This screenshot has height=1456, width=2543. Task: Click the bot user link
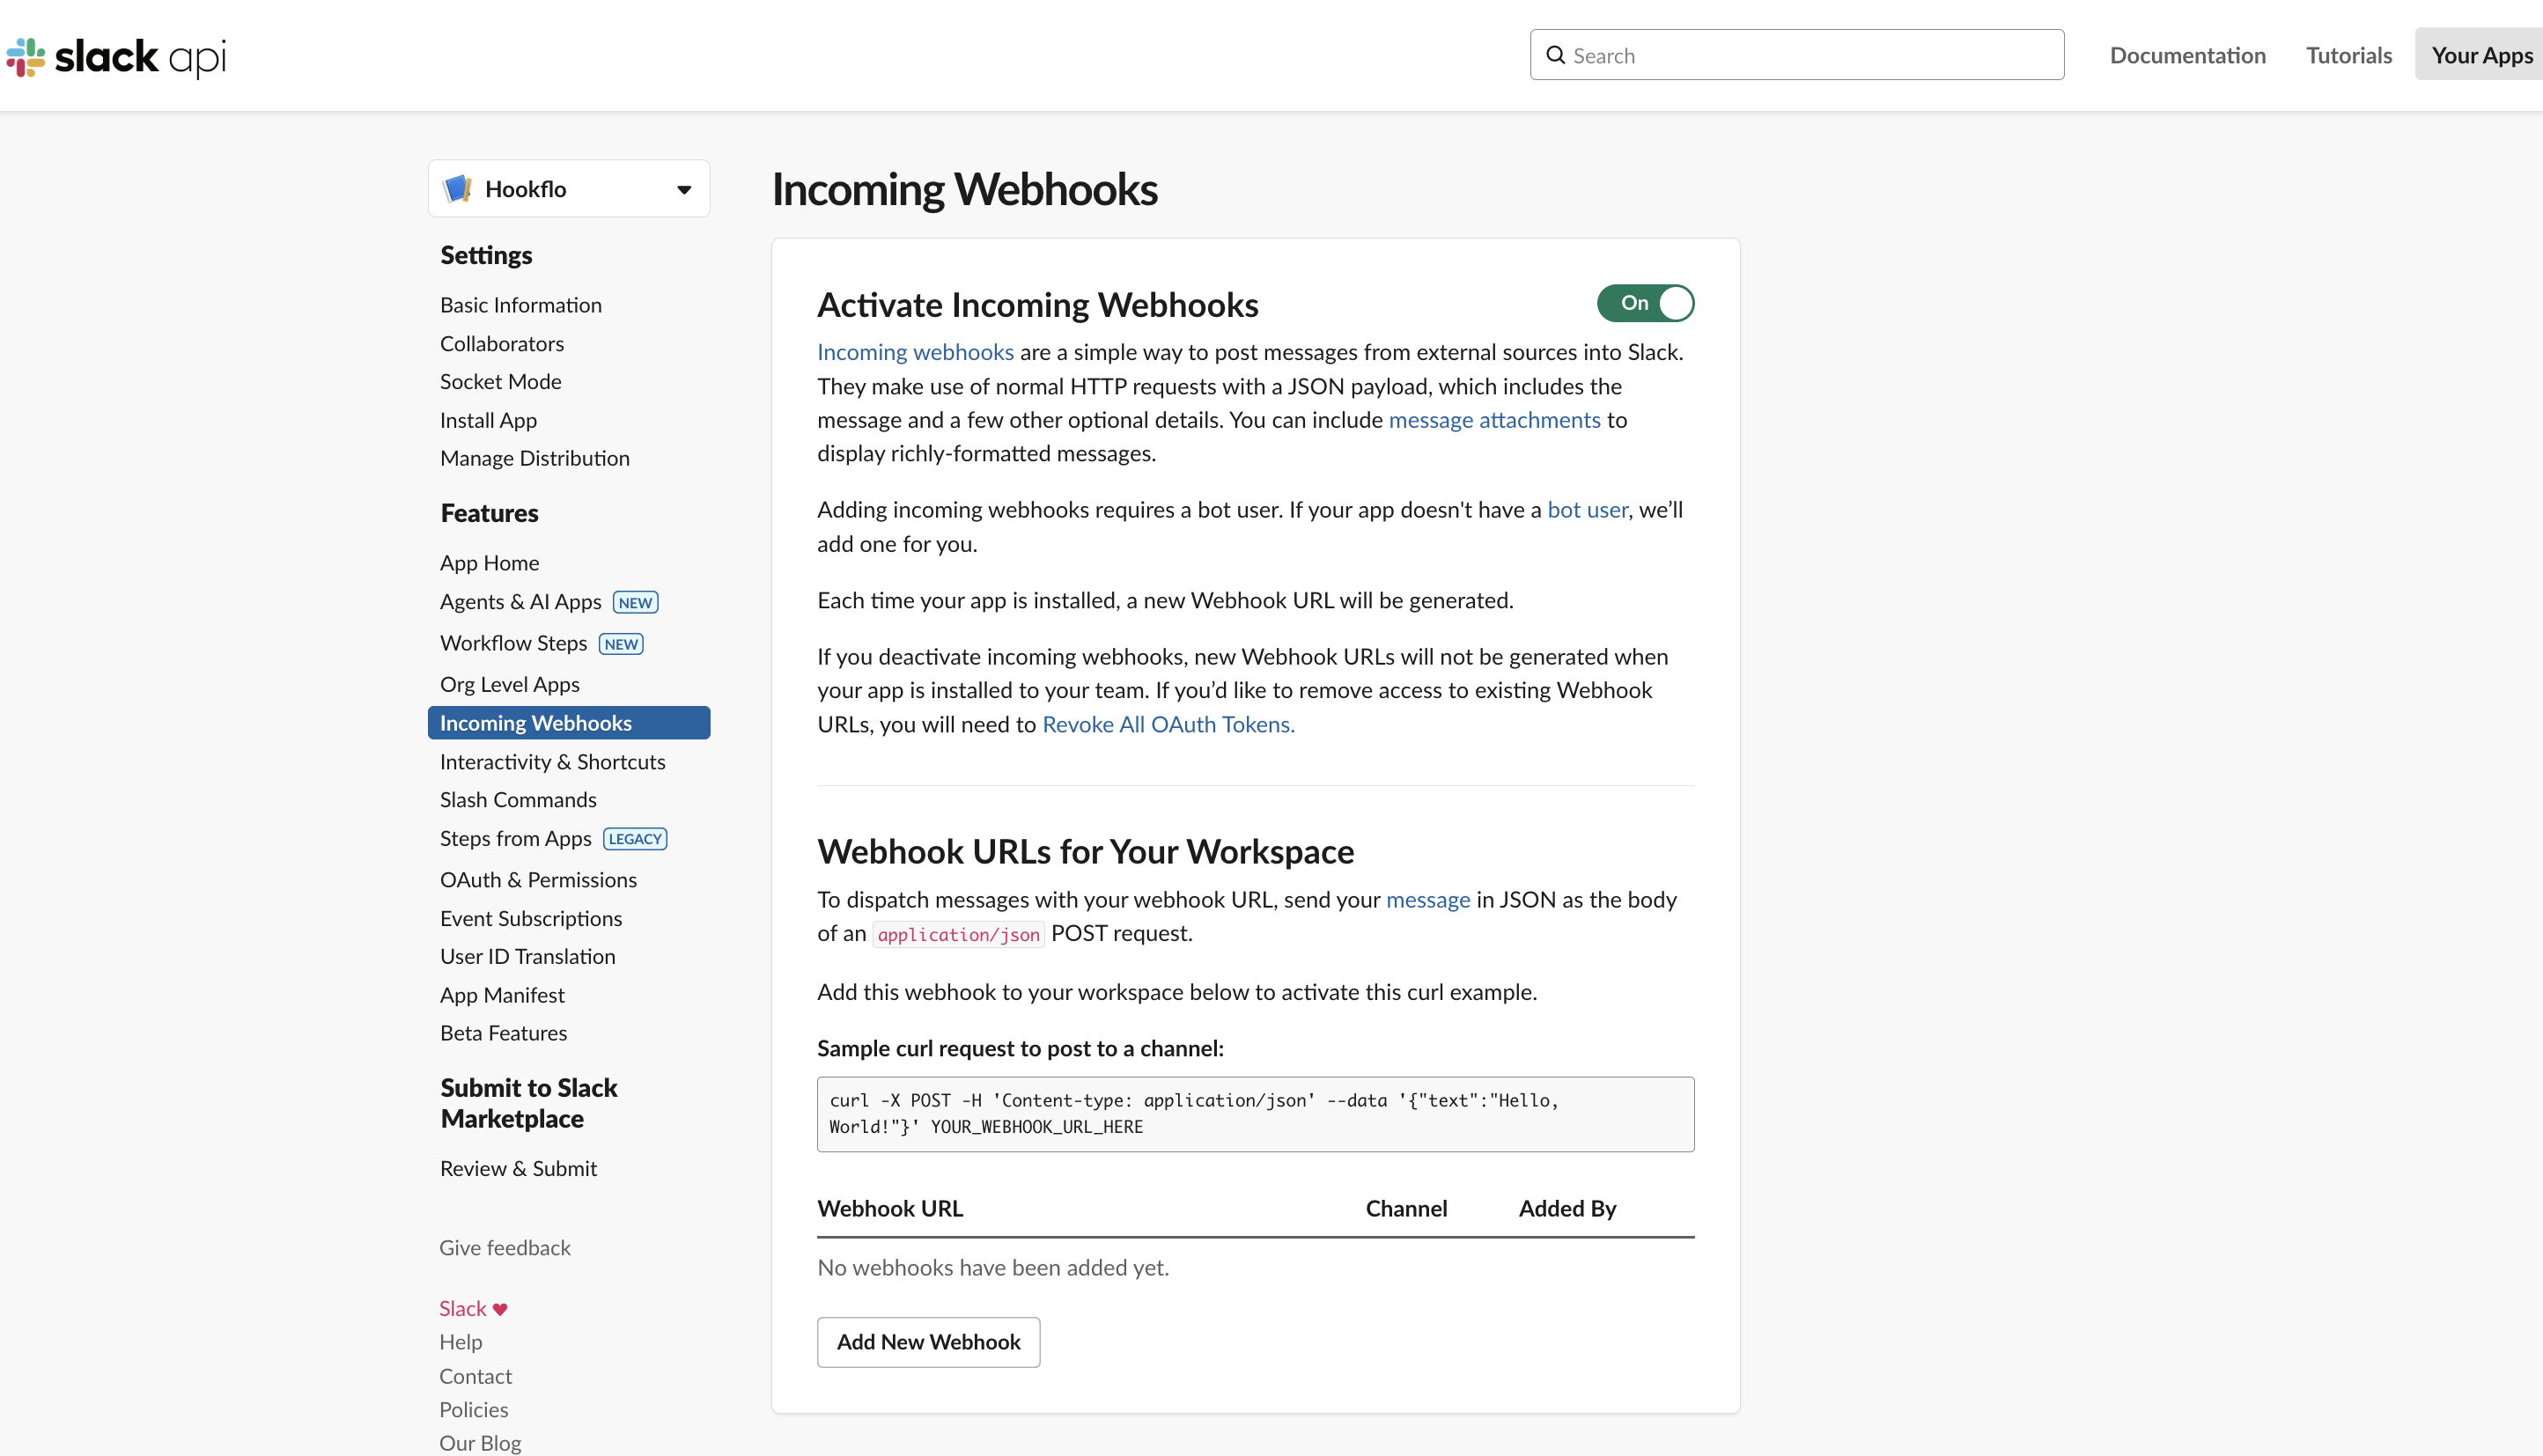1585,509
